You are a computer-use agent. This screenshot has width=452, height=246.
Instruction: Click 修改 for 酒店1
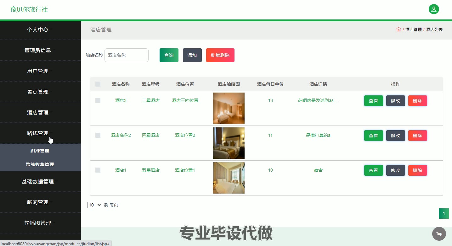tap(396, 170)
